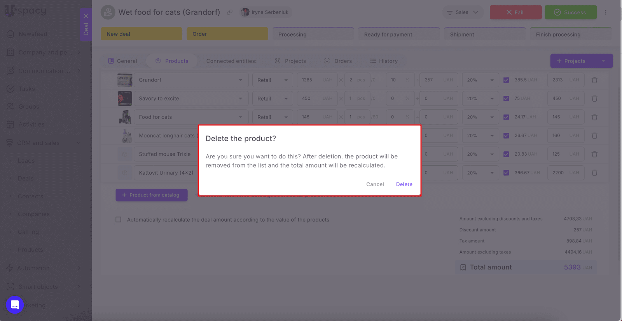This screenshot has width=622, height=321.
Task: Click the copy link icon beside deal title
Action: pos(230,12)
